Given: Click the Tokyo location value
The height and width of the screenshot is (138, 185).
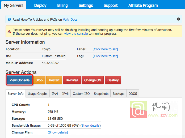Looking at the screenshot, I should coord(46,49).
